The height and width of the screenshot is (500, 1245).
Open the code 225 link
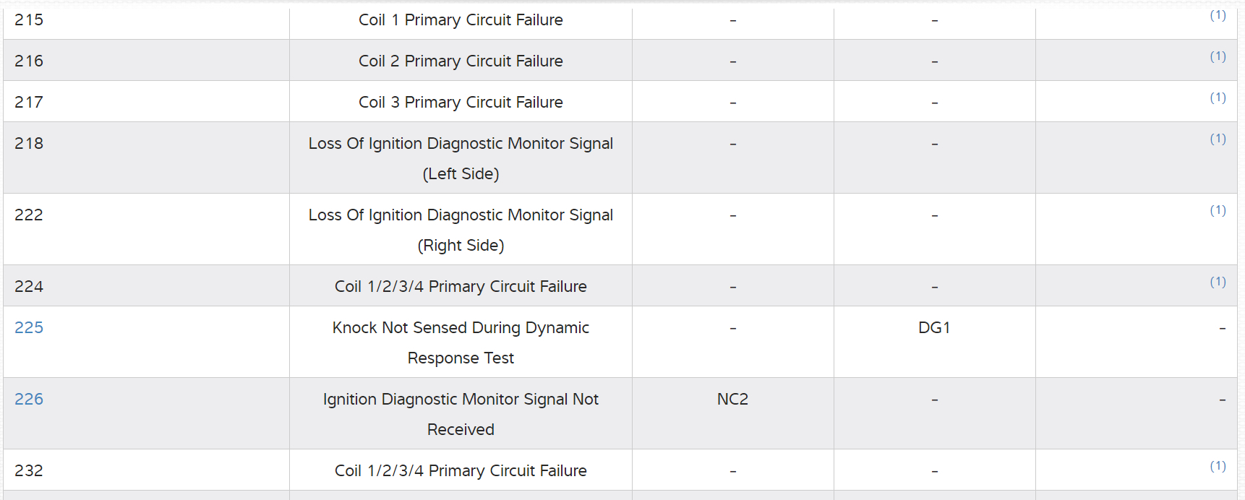29,328
